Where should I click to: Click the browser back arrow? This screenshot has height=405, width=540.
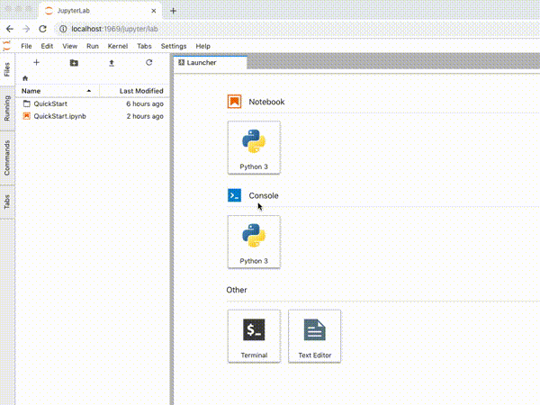click(10, 29)
